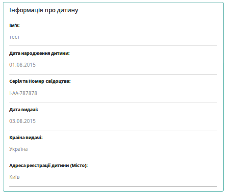
Task: Select the city value 'Київ'
Action: point(14,177)
